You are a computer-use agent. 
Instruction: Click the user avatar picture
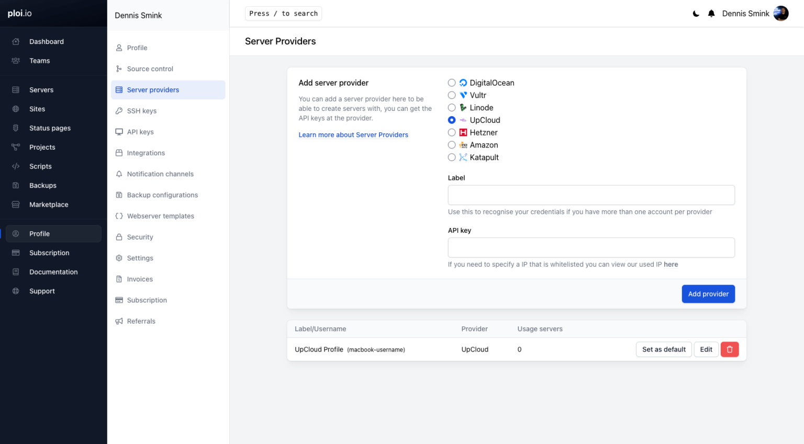[x=781, y=14]
